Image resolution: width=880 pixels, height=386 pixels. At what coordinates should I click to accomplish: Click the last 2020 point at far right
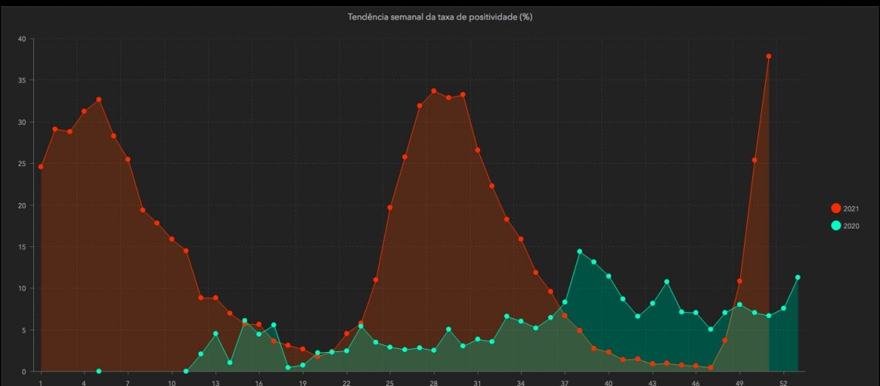[798, 277]
